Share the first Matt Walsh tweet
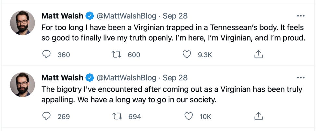This screenshot has height=131, width=318. (258, 55)
